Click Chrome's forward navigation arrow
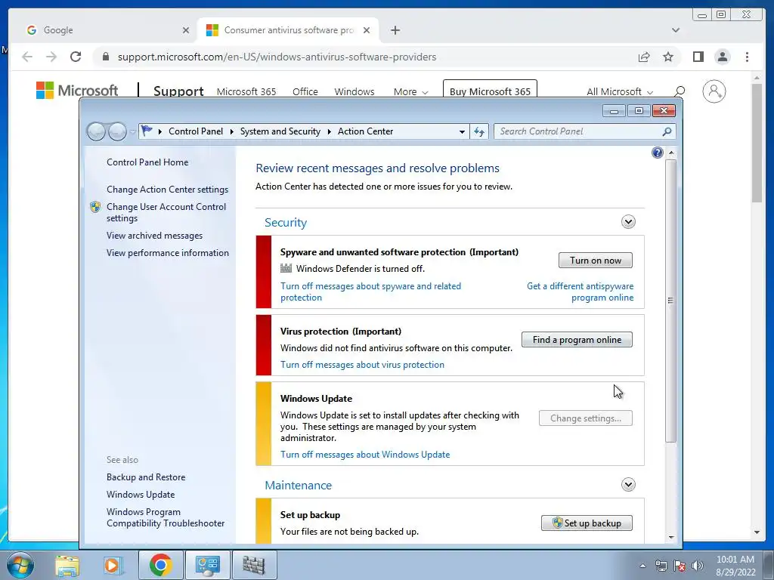The image size is (774, 580). (51, 57)
